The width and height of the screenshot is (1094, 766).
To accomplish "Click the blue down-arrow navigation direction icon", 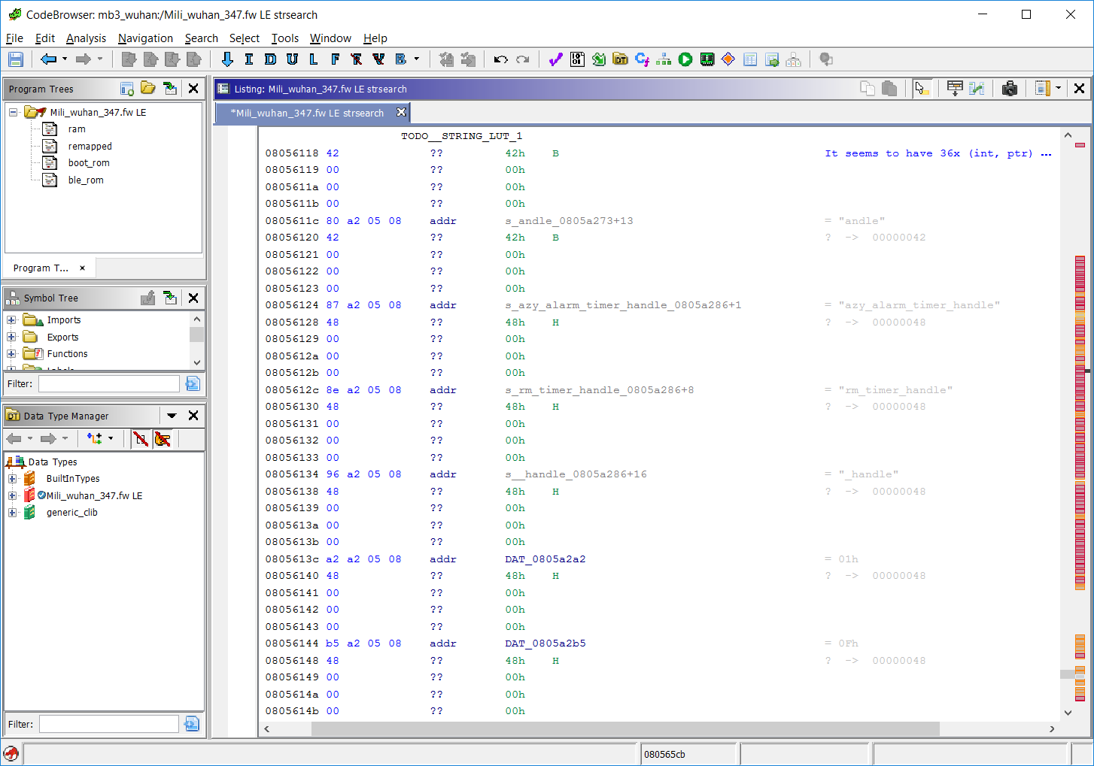I will click(x=227, y=59).
